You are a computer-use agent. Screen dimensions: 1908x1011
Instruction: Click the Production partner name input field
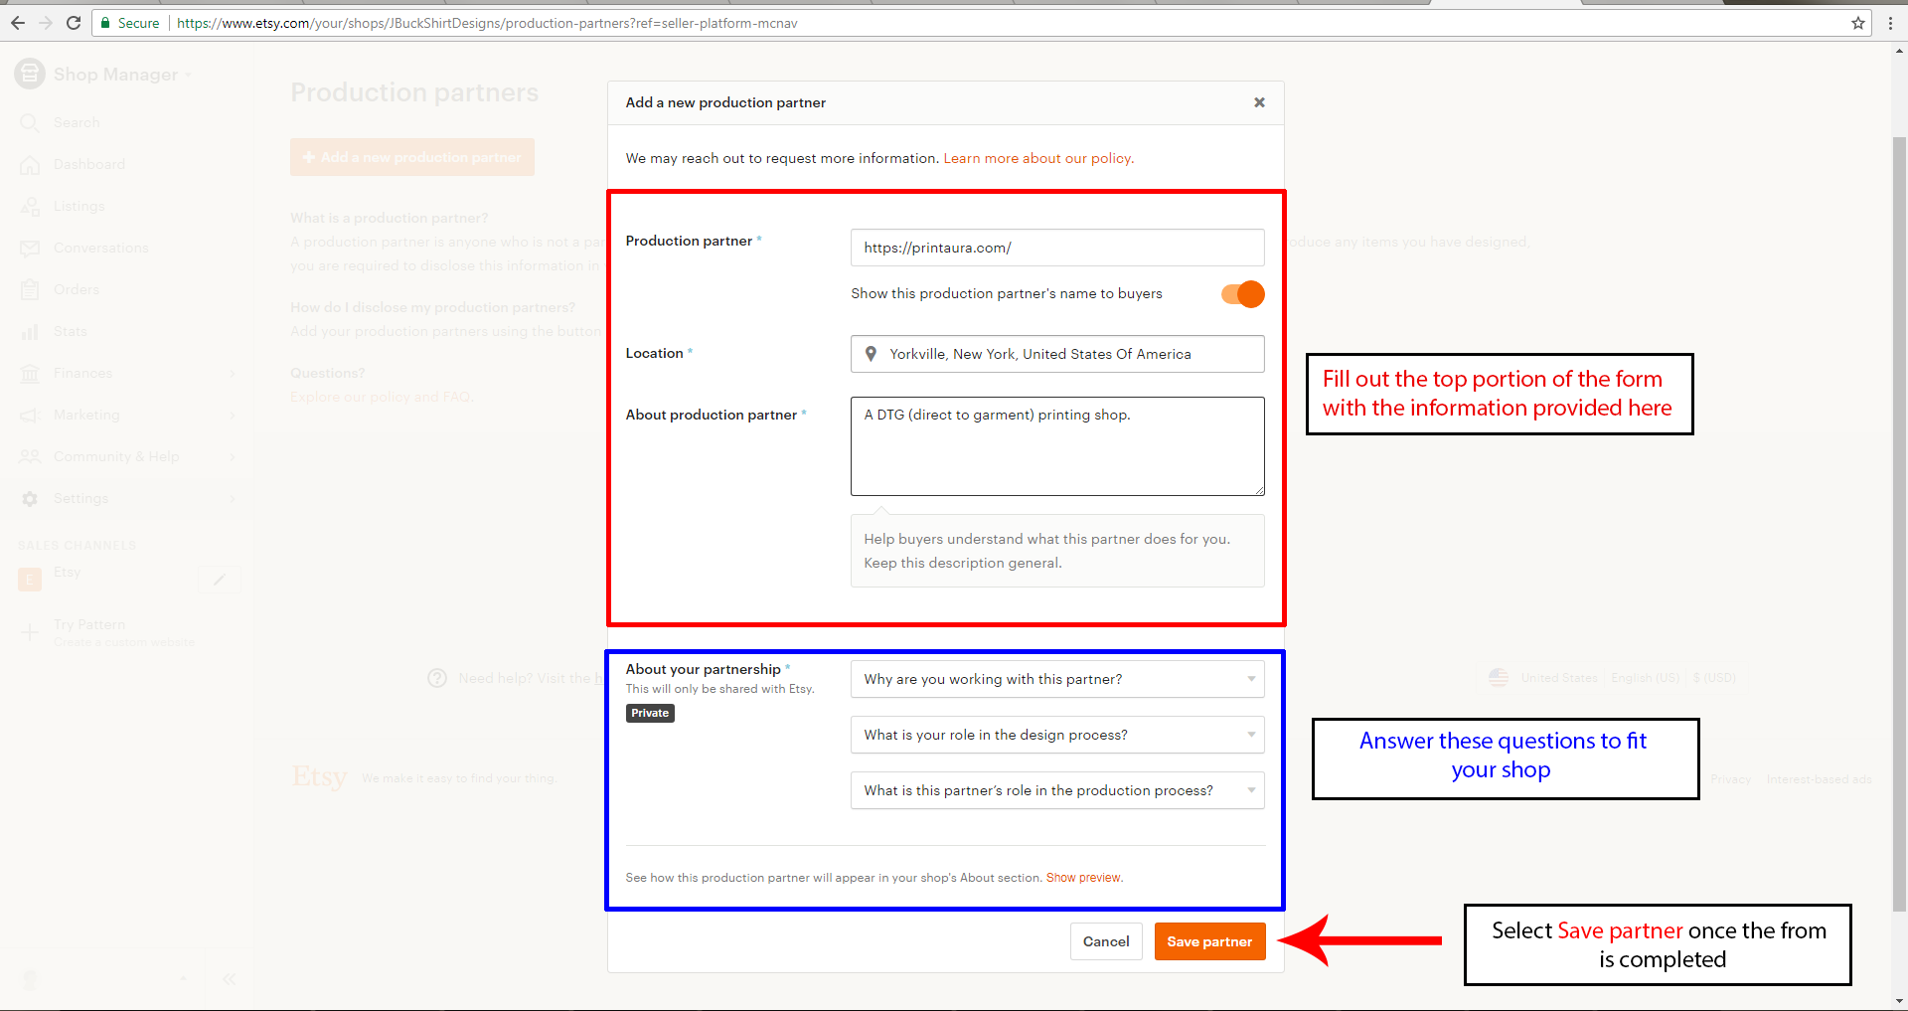click(x=1057, y=248)
